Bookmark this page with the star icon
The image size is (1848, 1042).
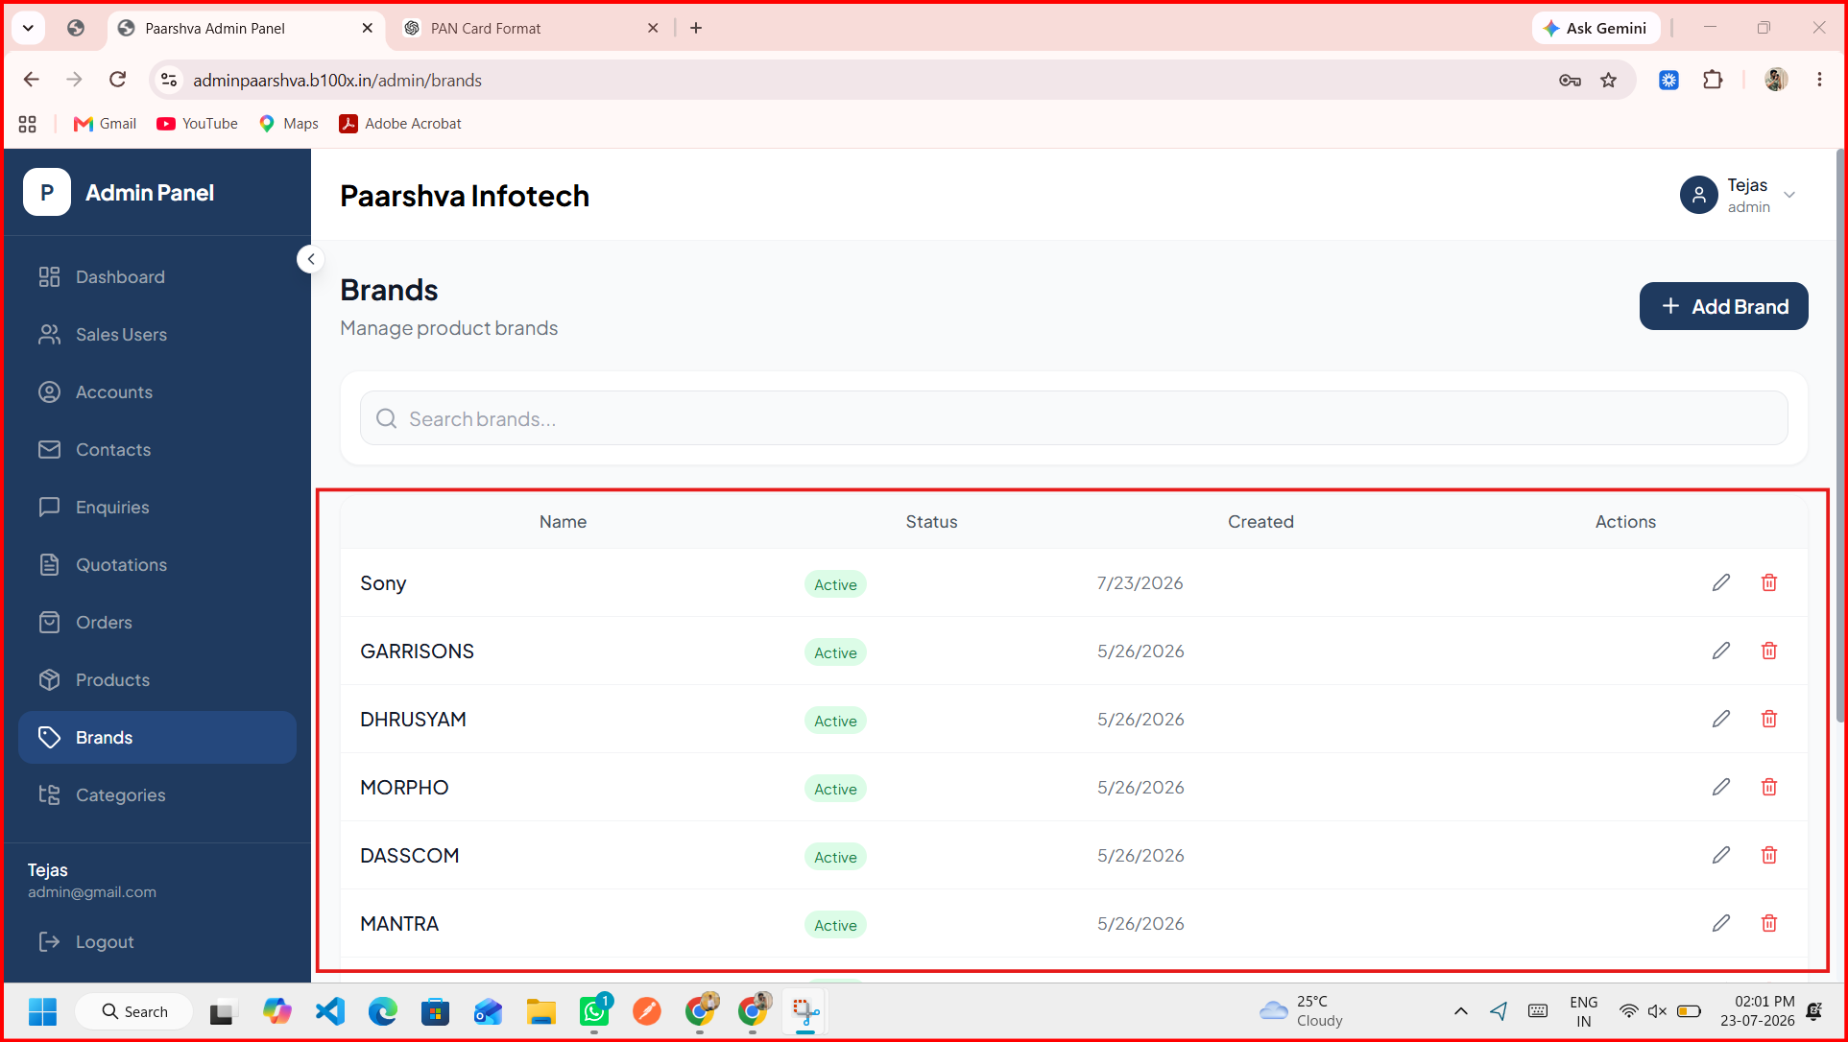1609,81
